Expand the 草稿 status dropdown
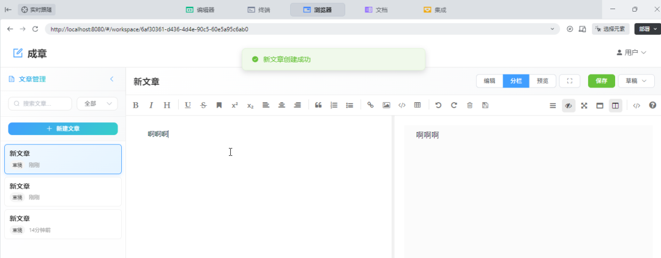This screenshot has width=661, height=258. pos(636,81)
